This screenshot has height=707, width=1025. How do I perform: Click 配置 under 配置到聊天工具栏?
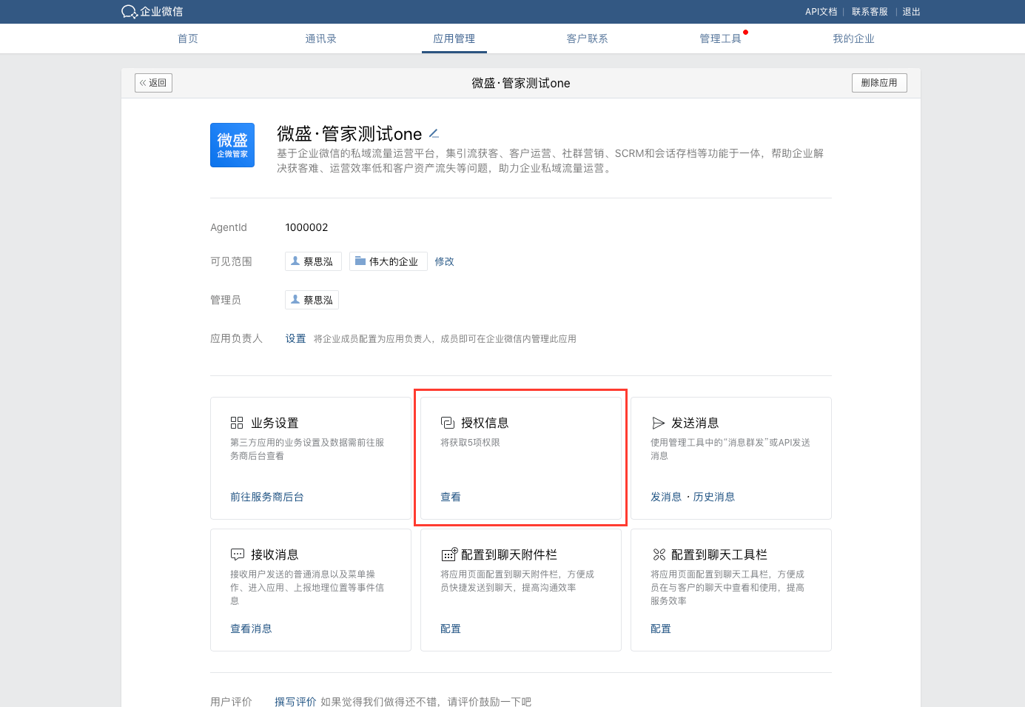coord(661,629)
